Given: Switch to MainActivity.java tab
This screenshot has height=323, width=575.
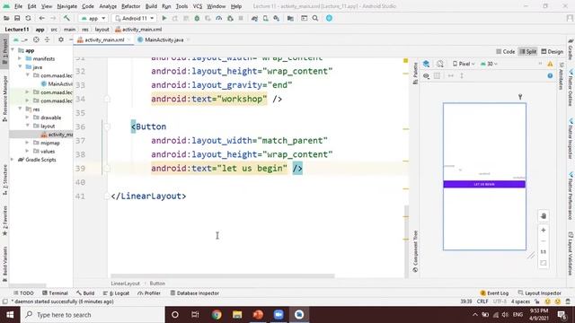Looking at the screenshot, I should 164,39.
